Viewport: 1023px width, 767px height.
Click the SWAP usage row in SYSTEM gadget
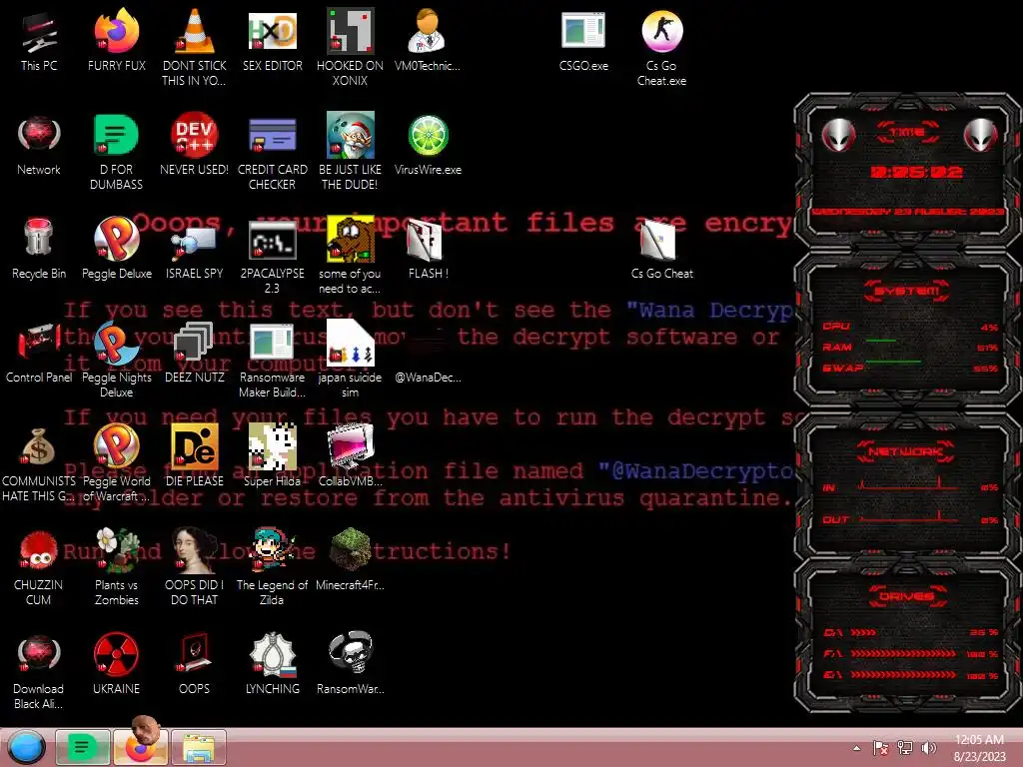pyautogui.click(x=909, y=368)
